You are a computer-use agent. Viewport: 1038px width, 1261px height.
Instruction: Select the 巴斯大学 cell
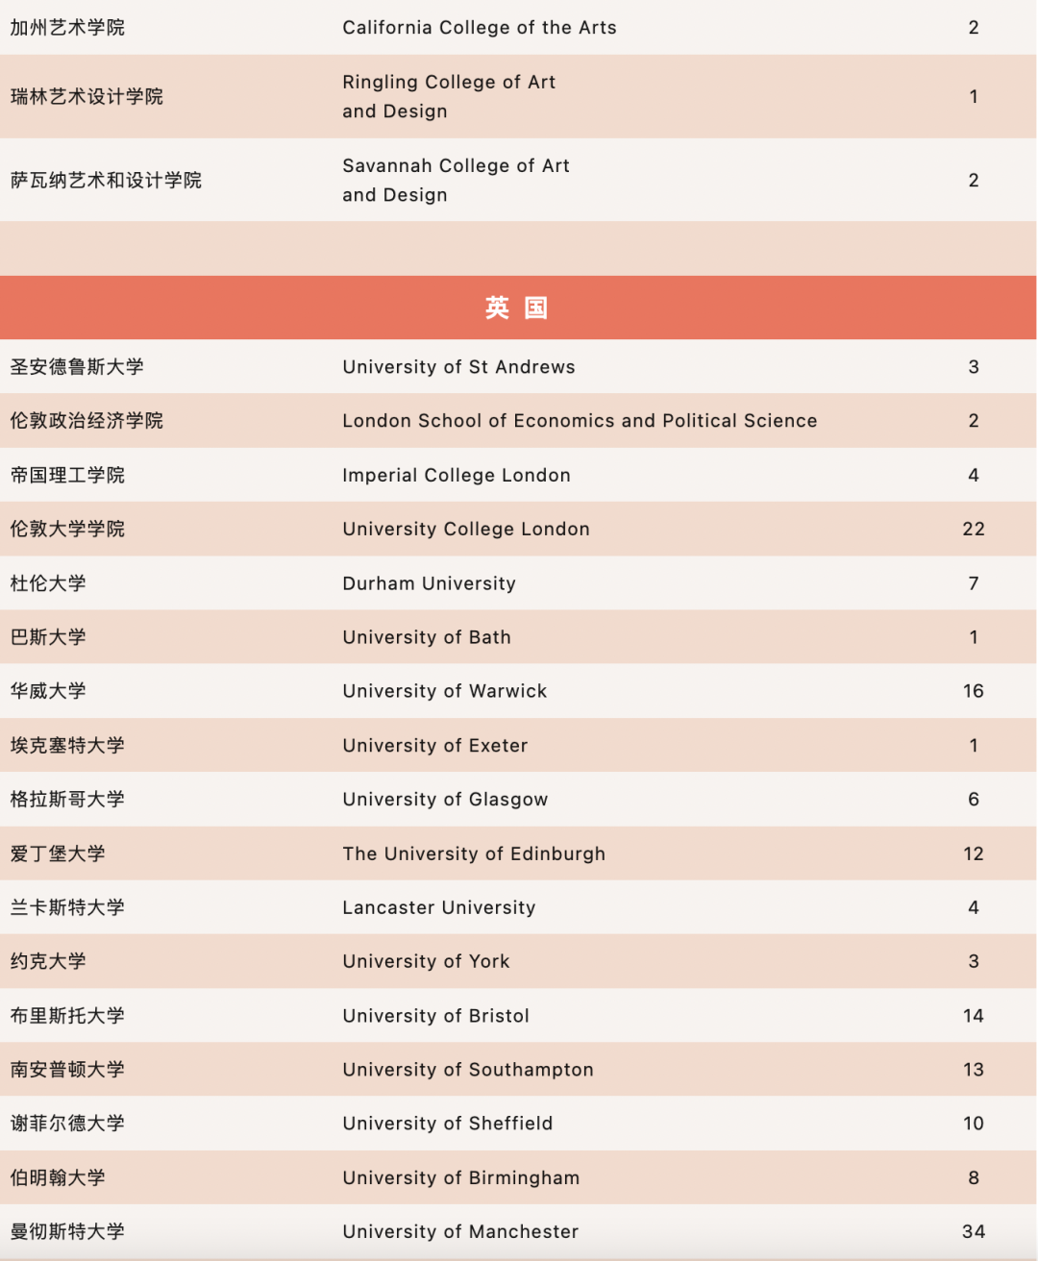click(48, 637)
